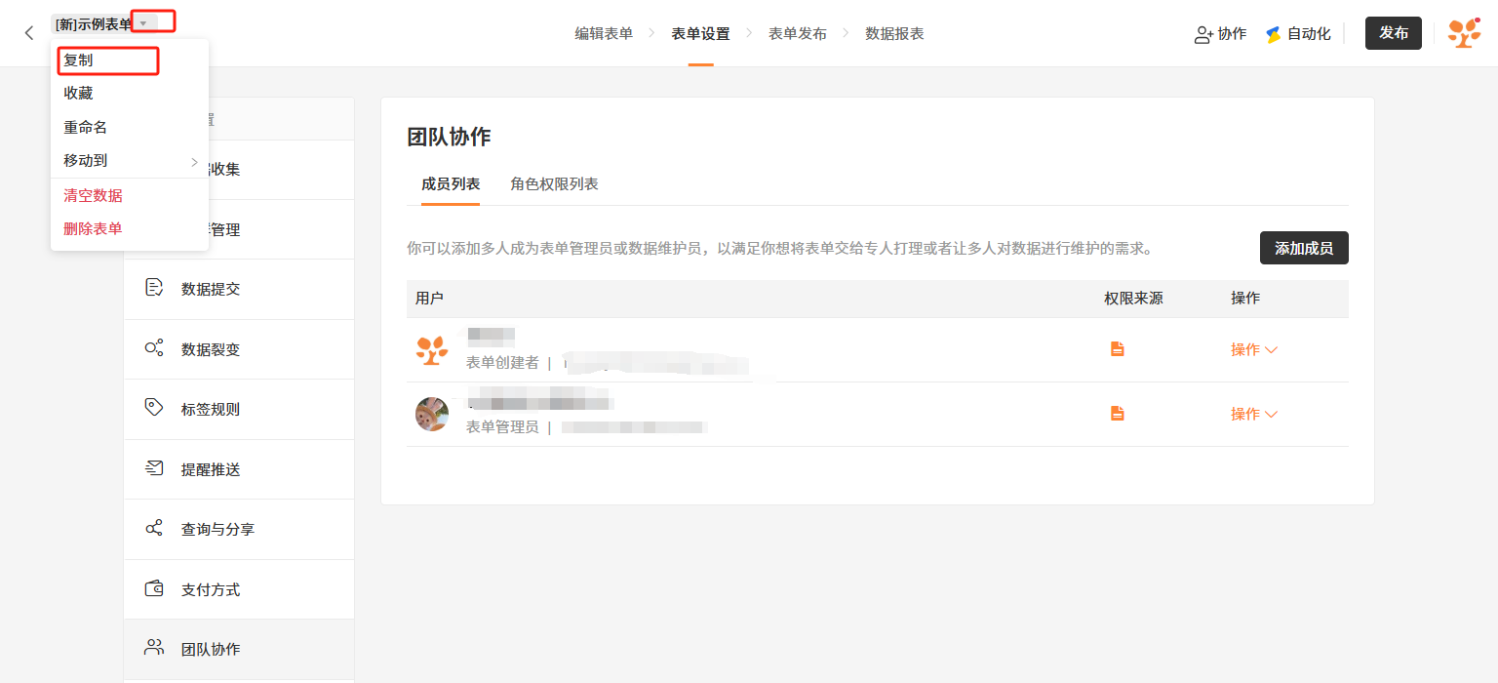Switch to 角色权限列表 tab
Viewport: 1498px width, 683px height.
(x=554, y=183)
